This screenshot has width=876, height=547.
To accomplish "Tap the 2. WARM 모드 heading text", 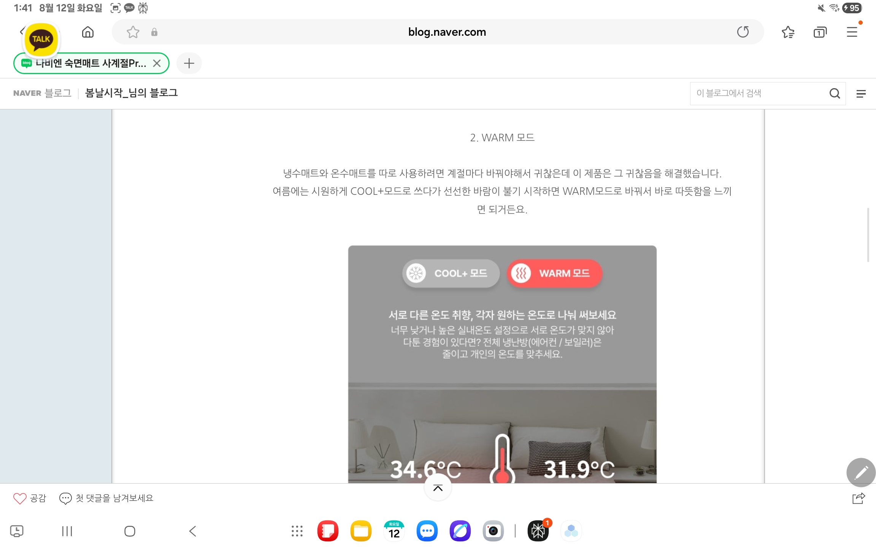I will (502, 138).
